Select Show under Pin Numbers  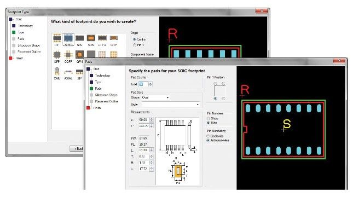pos(209,118)
